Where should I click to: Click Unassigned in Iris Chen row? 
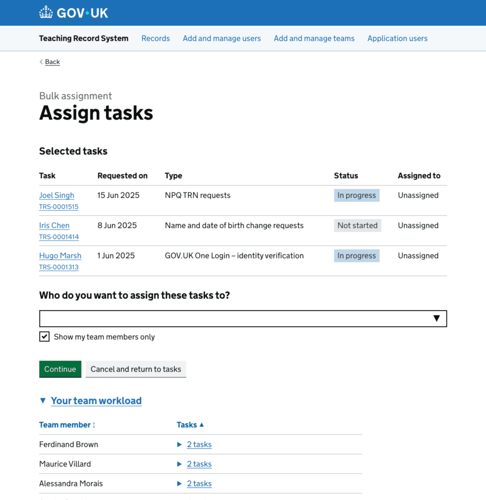[418, 225]
